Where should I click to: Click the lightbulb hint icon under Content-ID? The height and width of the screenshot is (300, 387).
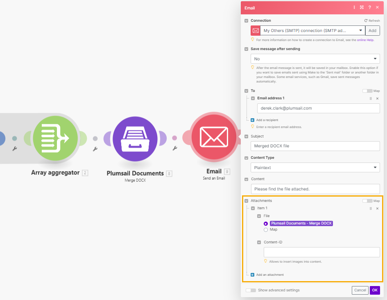pyautogui.click(x=265, y=261)
